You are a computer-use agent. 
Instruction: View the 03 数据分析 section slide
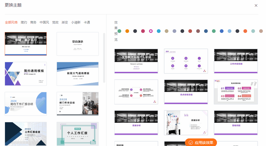point(136,123)
